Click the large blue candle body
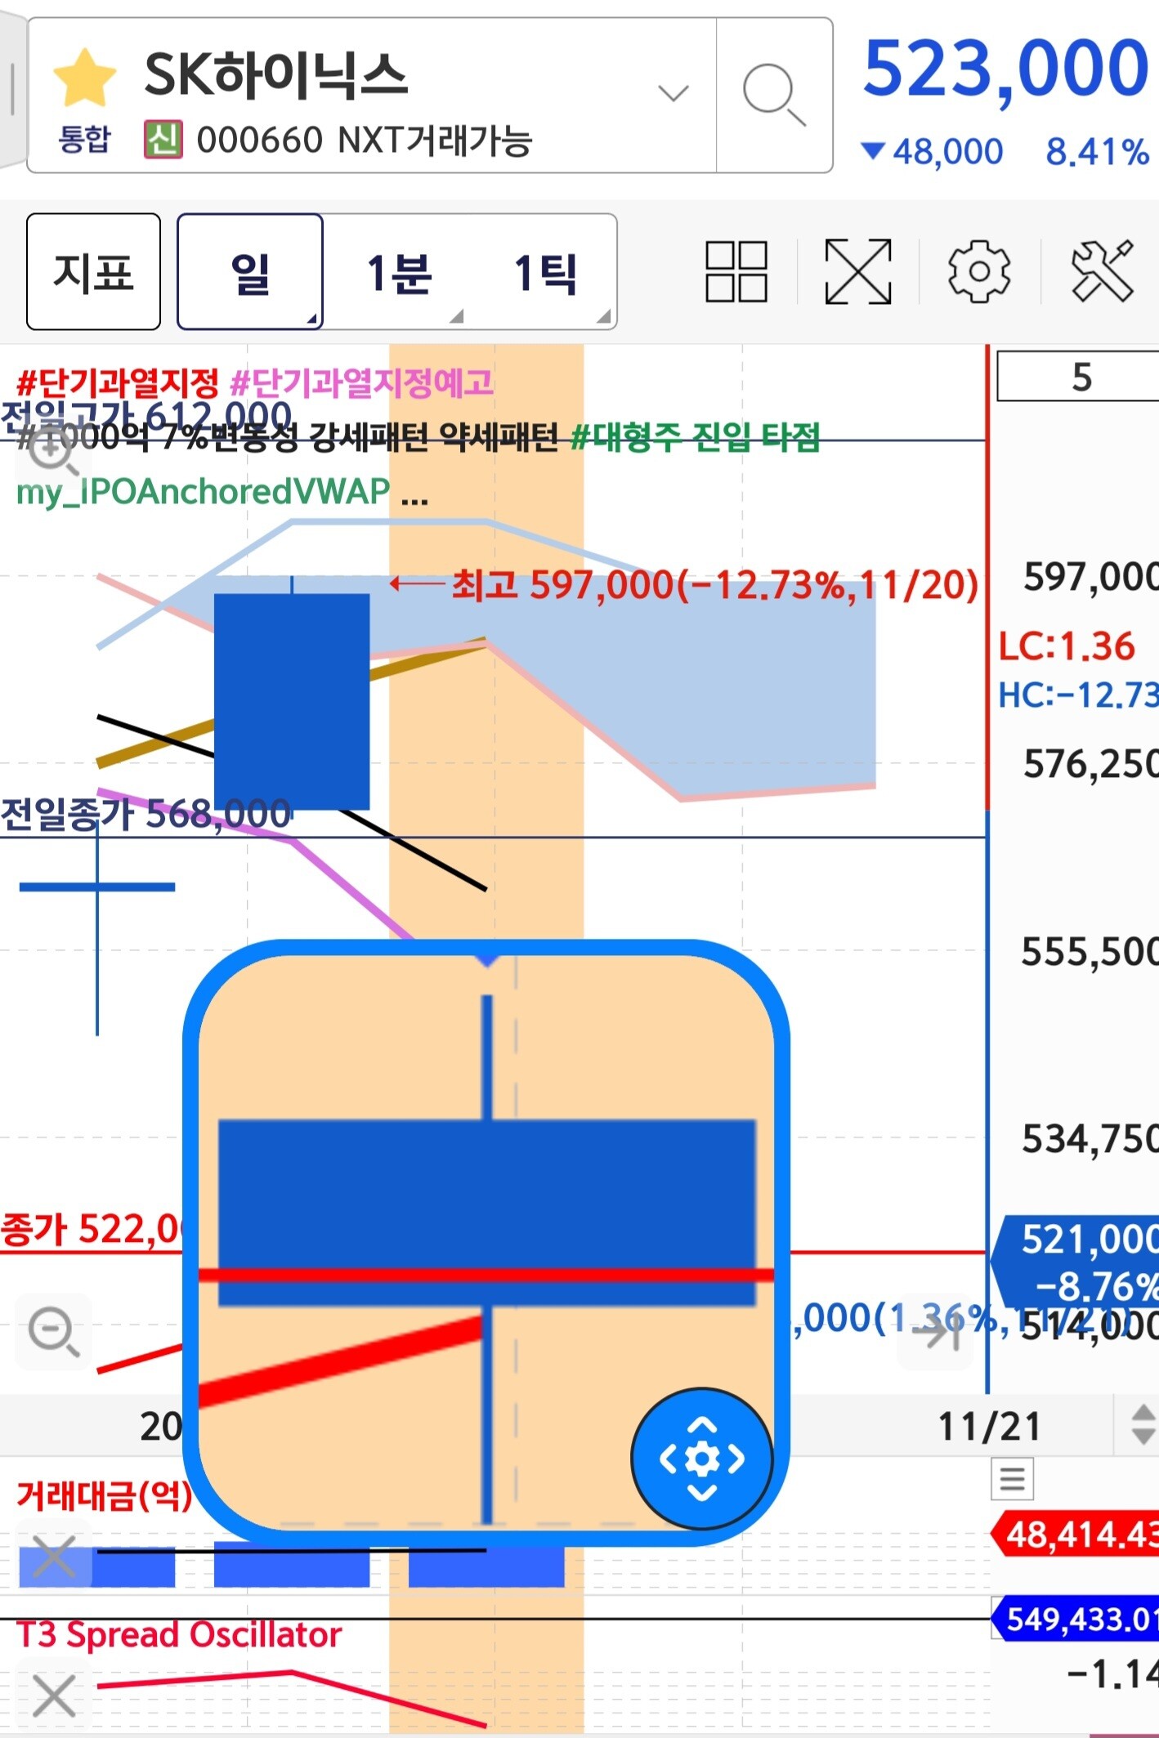 pos(292,702)
